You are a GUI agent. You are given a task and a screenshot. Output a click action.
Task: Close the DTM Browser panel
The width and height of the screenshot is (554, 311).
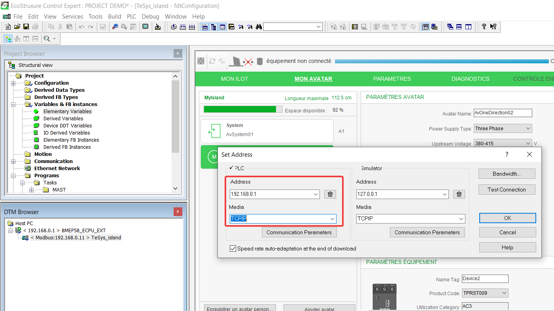pos(178,212)
